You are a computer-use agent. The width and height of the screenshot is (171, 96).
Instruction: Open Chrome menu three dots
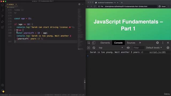169,6
